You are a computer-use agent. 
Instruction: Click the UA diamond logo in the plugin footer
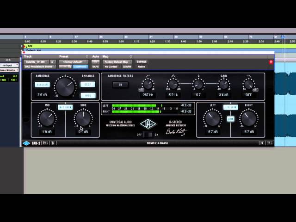point(26,143)
